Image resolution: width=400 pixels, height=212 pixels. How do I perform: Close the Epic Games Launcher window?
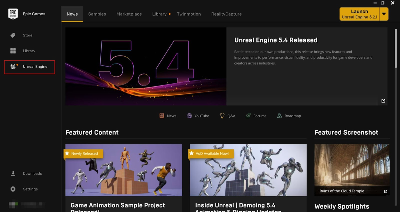coord(393,3)
